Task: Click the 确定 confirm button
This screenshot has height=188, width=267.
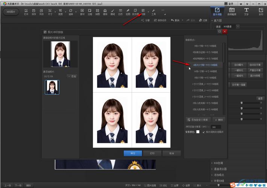Action: [133, 153]
